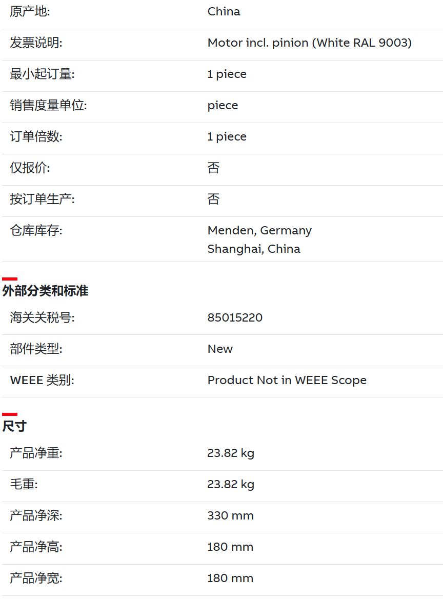Image resolution: width=443 pixels, height=599 pixels.
Task: Click the minimum order quantity 1 piece
Action: coord(227,74)
